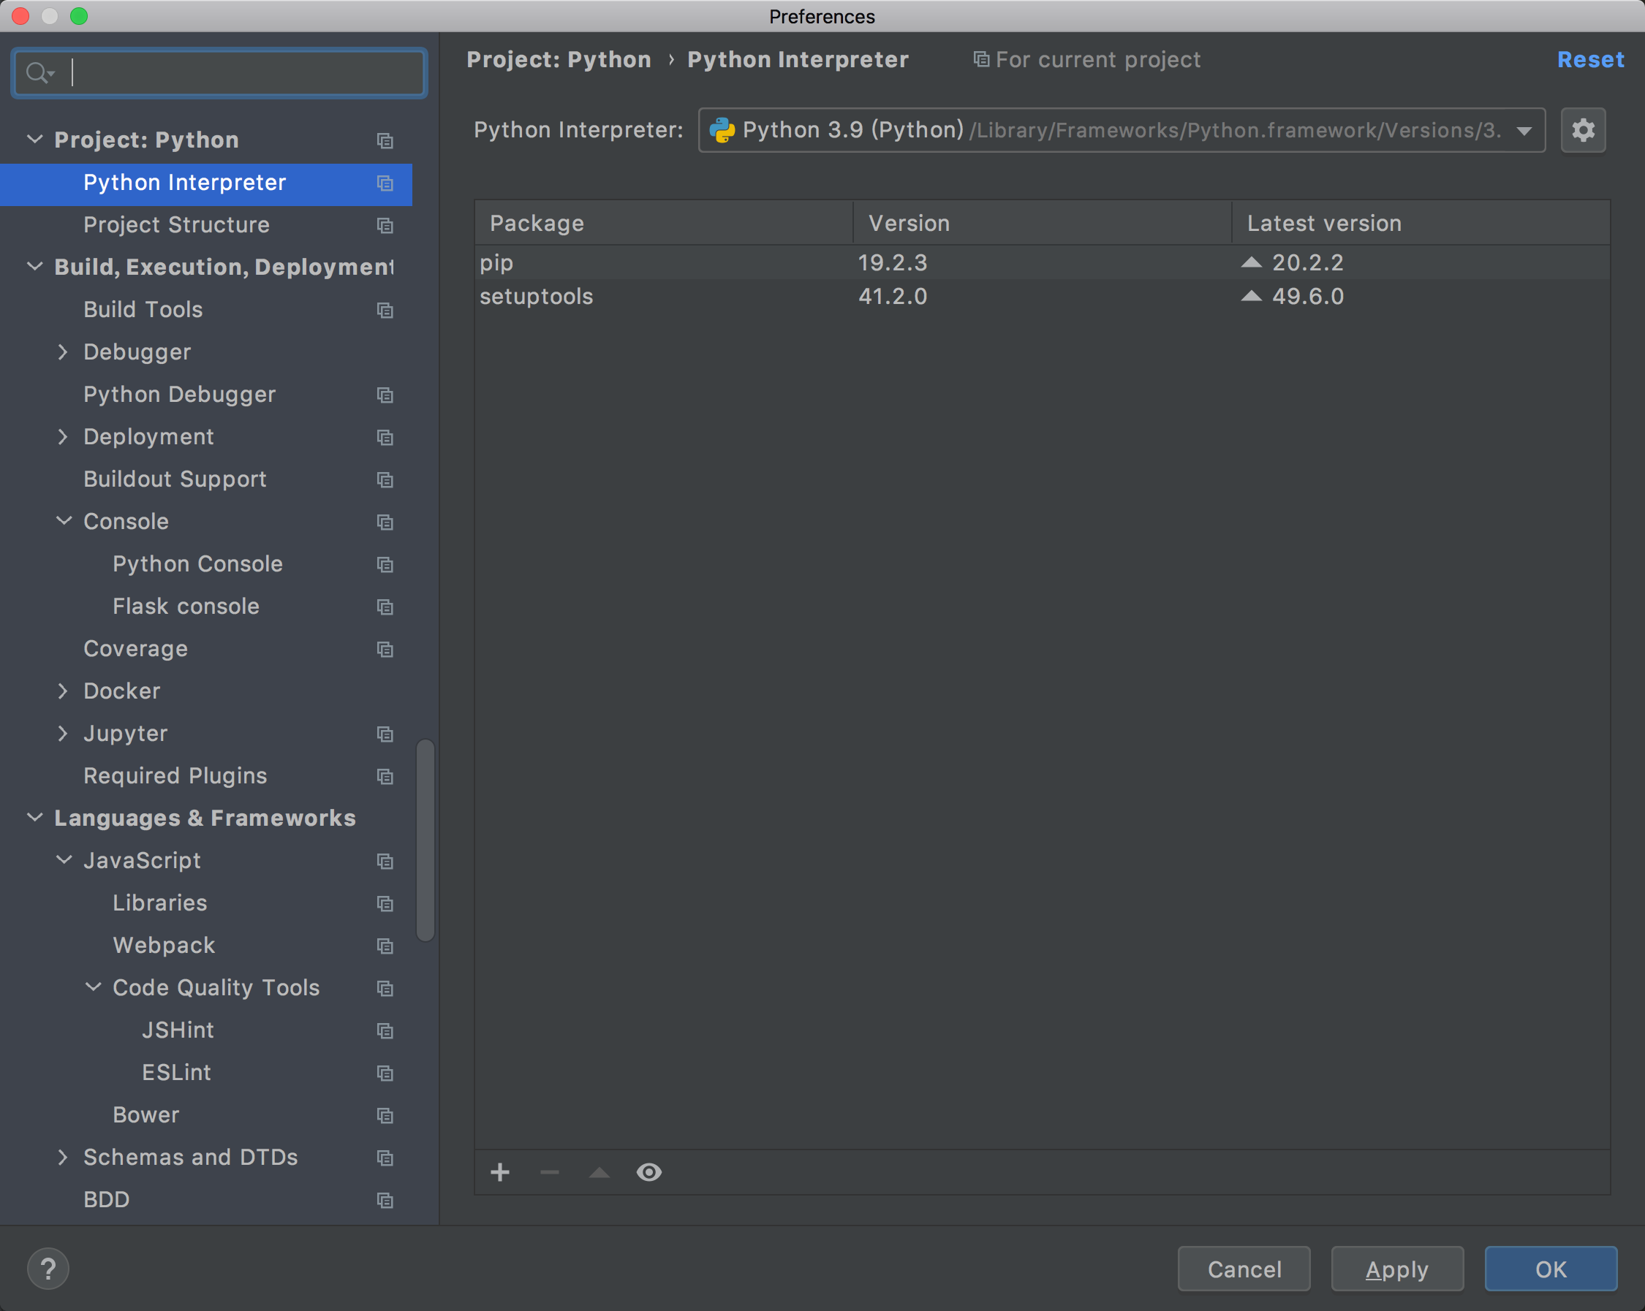Image resolution: width=1645 pixels, height=1311 pixels.
Task: Expand the Jupyter section
Action: (61, 733)
